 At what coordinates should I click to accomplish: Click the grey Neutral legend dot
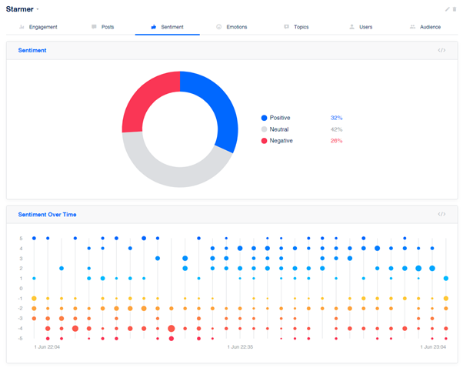(264, 129)
